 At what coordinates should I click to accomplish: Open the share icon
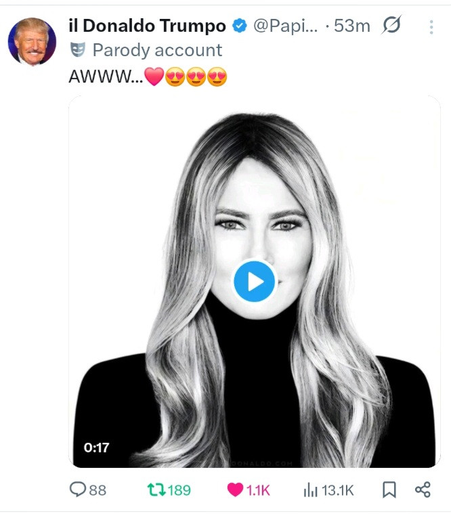click(x=423, y=490)
